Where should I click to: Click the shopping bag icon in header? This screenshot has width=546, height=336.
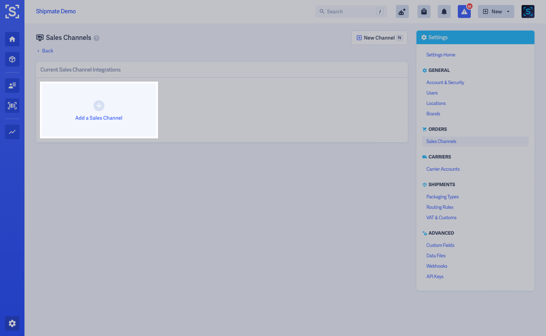click(424, 11)
